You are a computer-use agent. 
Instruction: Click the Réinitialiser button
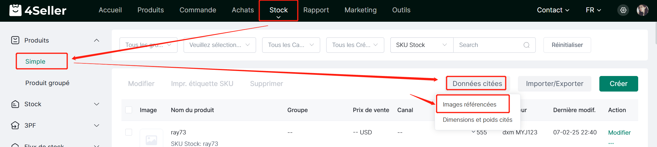click(567, 45)
